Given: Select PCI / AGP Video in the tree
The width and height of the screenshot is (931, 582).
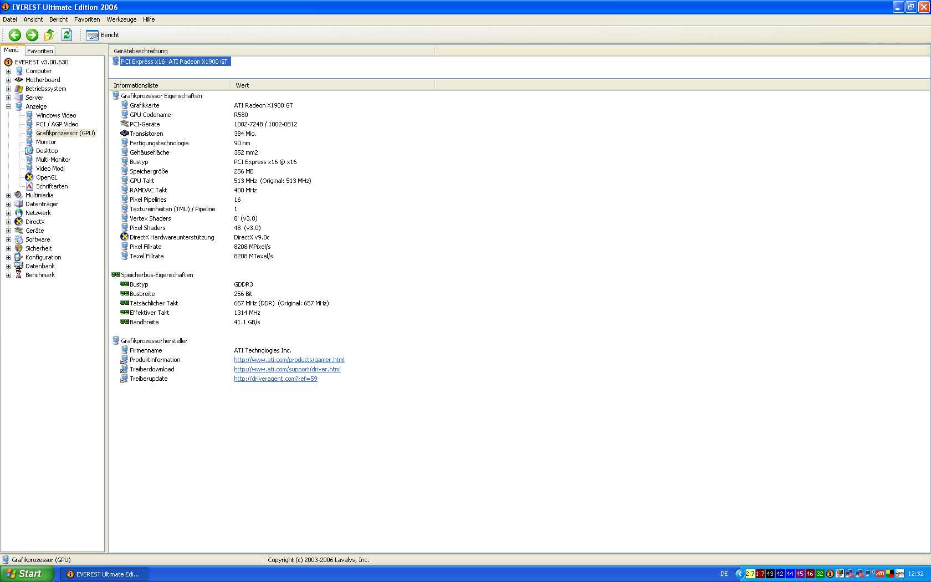Looking at the screenshot, I should [57, 124].
